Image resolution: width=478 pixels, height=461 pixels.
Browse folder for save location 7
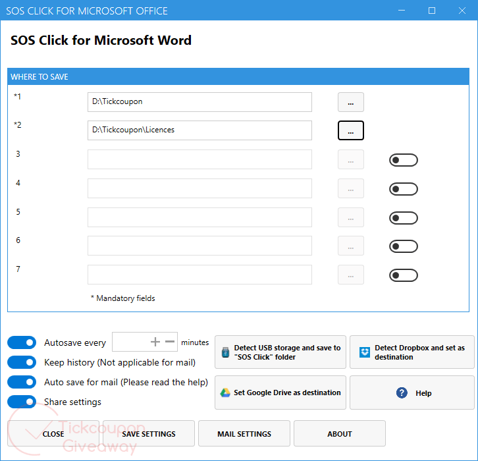click(350, 275)
